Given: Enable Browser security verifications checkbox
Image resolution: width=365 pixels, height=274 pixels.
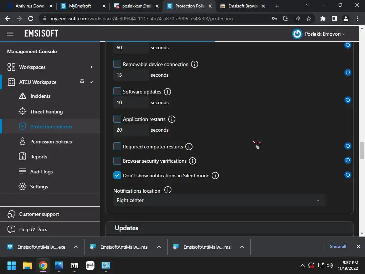Looking at the screenshot, I should [x=117, y=161].
